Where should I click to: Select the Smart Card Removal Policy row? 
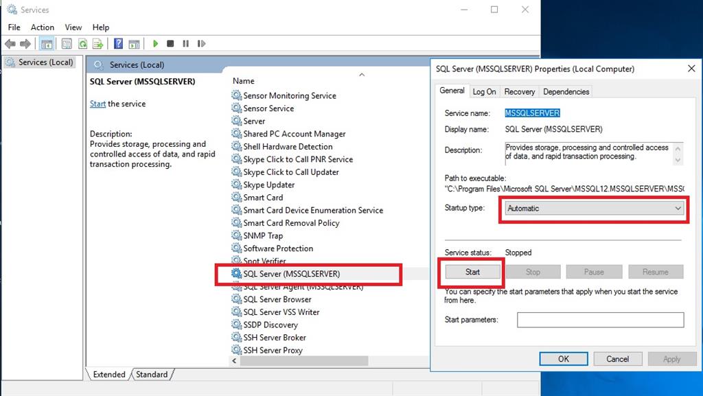(x=291, y=222)
